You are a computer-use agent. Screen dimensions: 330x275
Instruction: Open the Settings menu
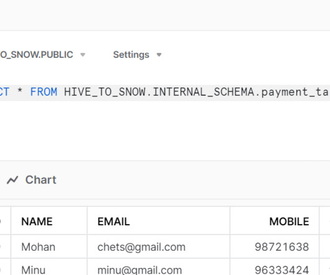[131, 55]
